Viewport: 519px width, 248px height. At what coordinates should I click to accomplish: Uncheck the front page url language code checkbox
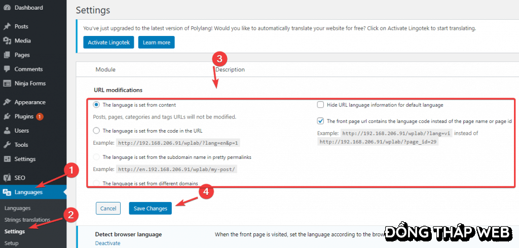[320, 121]
